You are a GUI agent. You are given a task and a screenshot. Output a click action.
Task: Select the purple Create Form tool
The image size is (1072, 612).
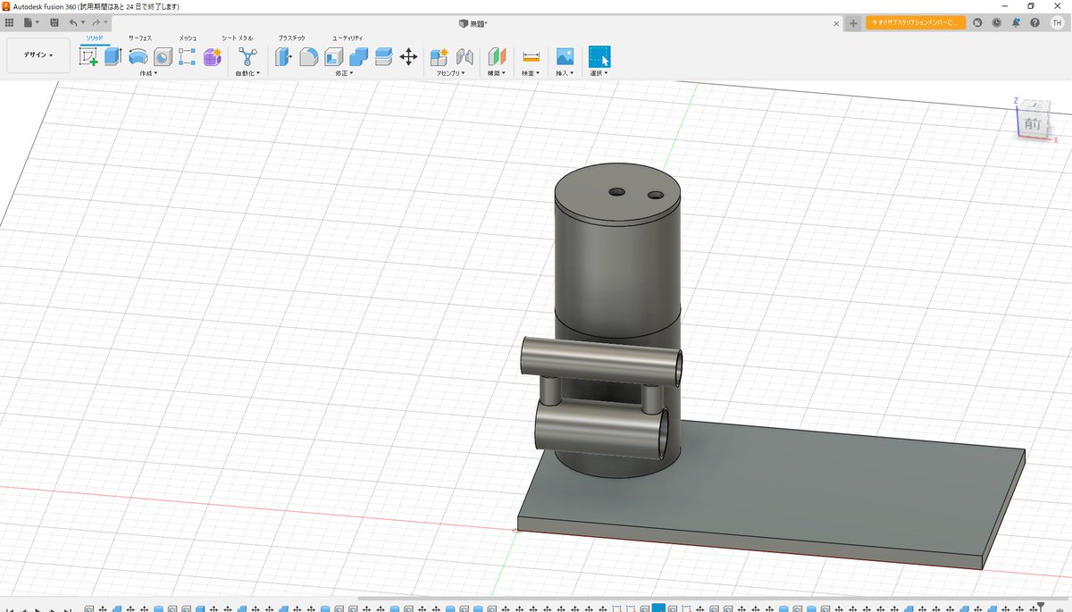pos(212,57)
